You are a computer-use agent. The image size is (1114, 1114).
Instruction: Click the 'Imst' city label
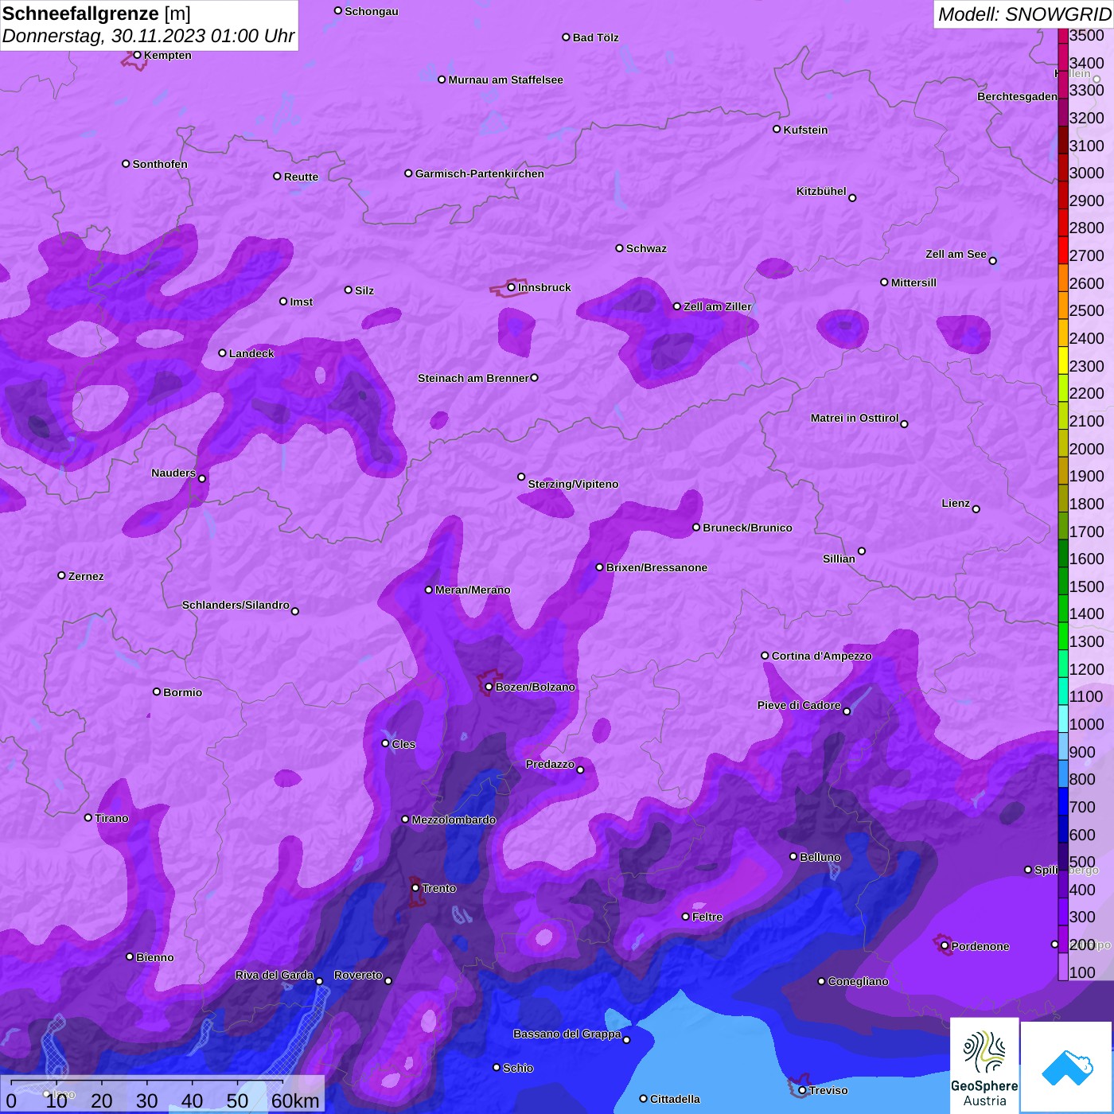pos(302,302)
